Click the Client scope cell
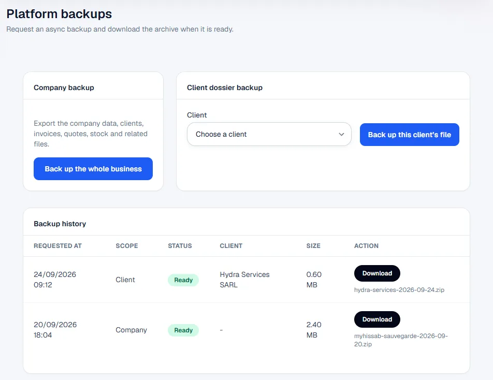 (x=125, y=280)
